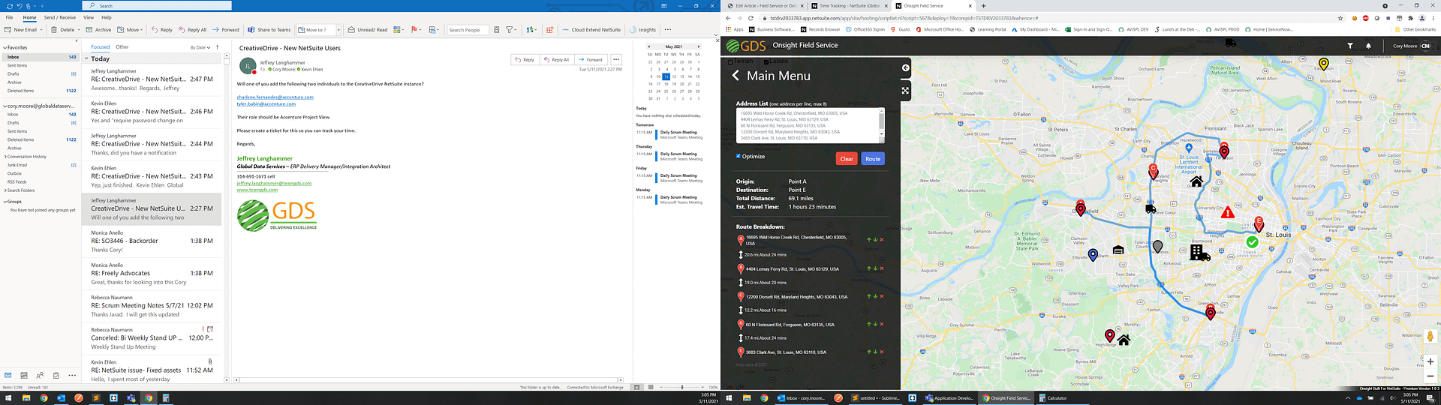
Task: Toggle the Optimize checkbox
Action: coord(739,156)
